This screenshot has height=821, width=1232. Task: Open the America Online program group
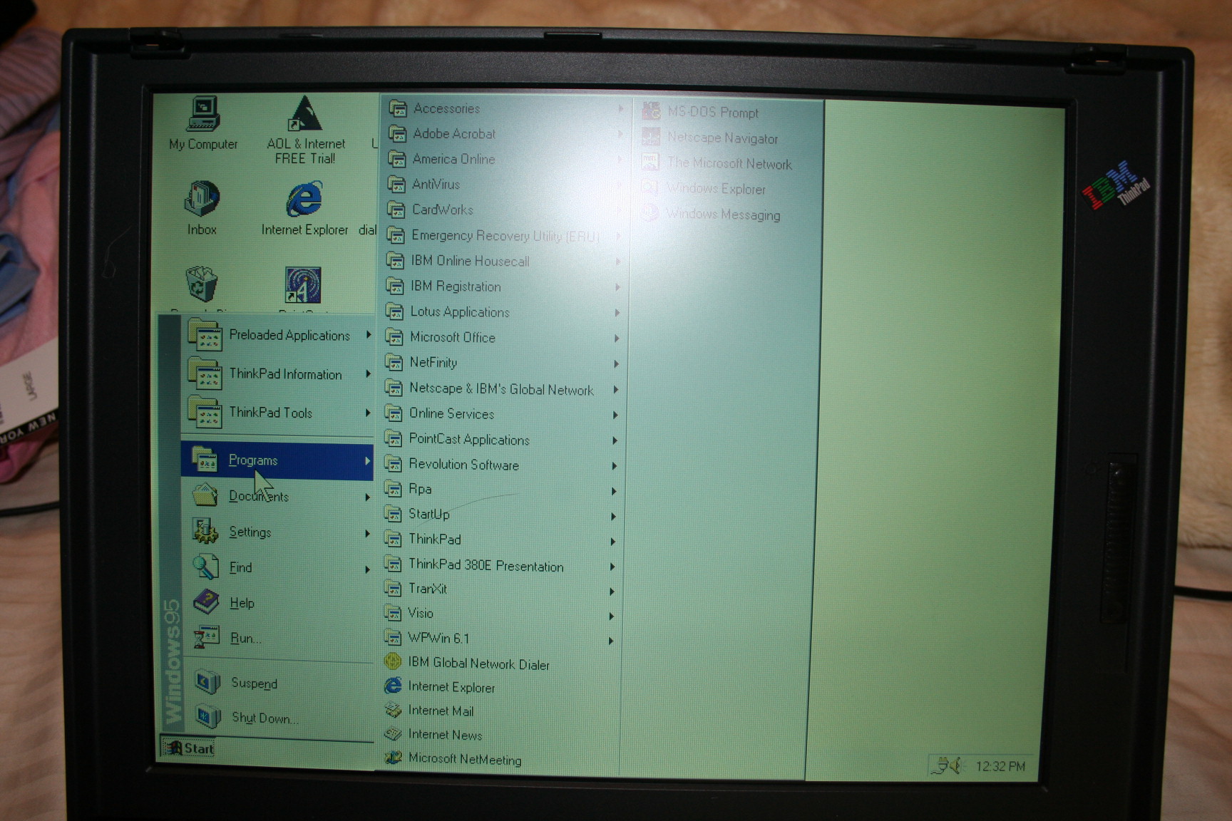505,159
